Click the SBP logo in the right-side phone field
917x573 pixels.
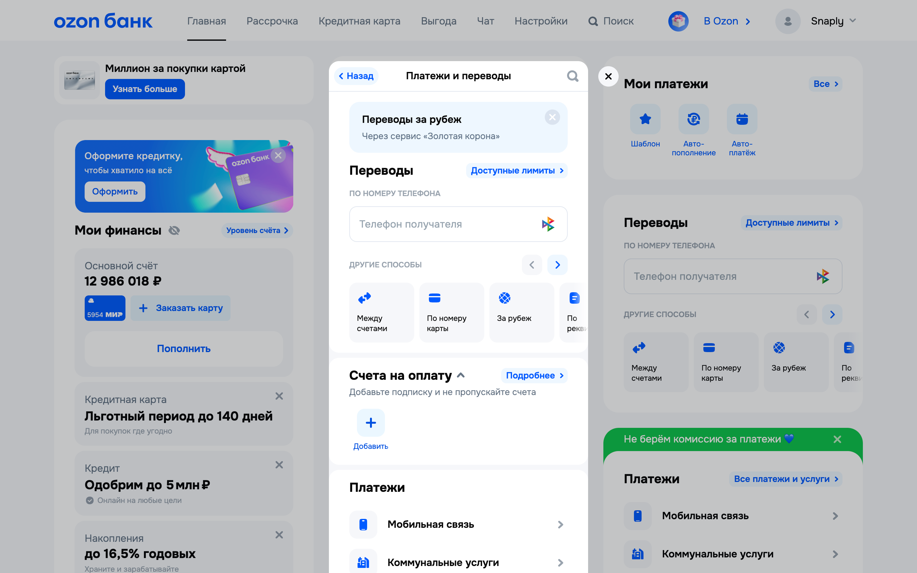pyautogui.click(x=823, y=276)
